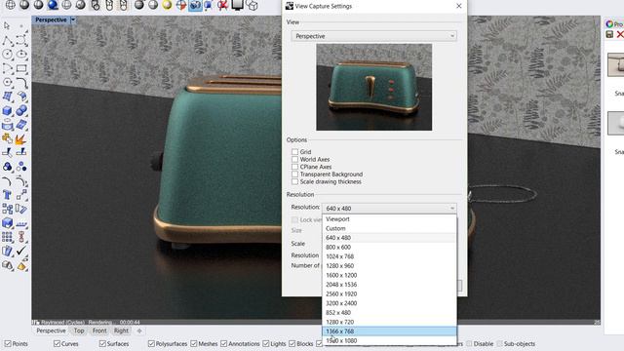
Task: Open the Perspective viewport tab at bottom
Action: tap(51, 331)
